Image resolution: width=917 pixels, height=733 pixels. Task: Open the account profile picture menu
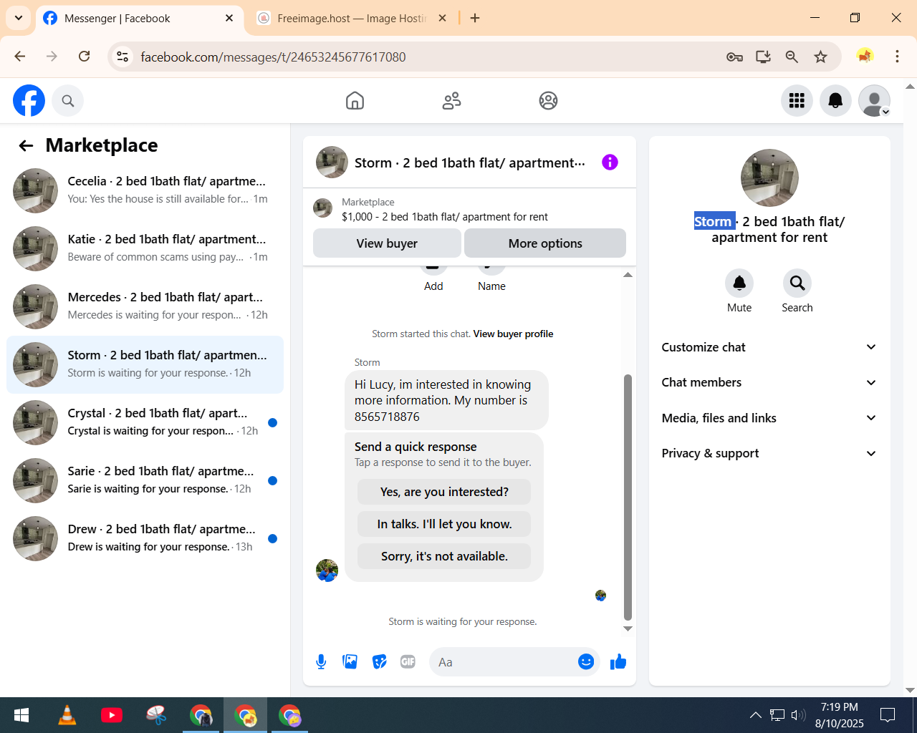tap(874, 101)
